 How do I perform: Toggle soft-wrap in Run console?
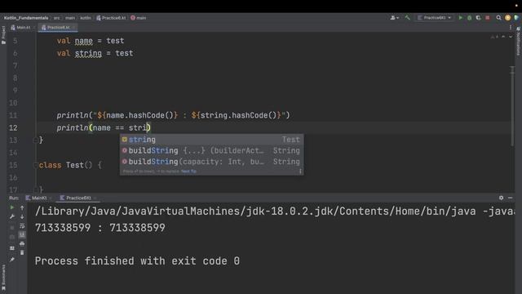(x=22, y=225)
